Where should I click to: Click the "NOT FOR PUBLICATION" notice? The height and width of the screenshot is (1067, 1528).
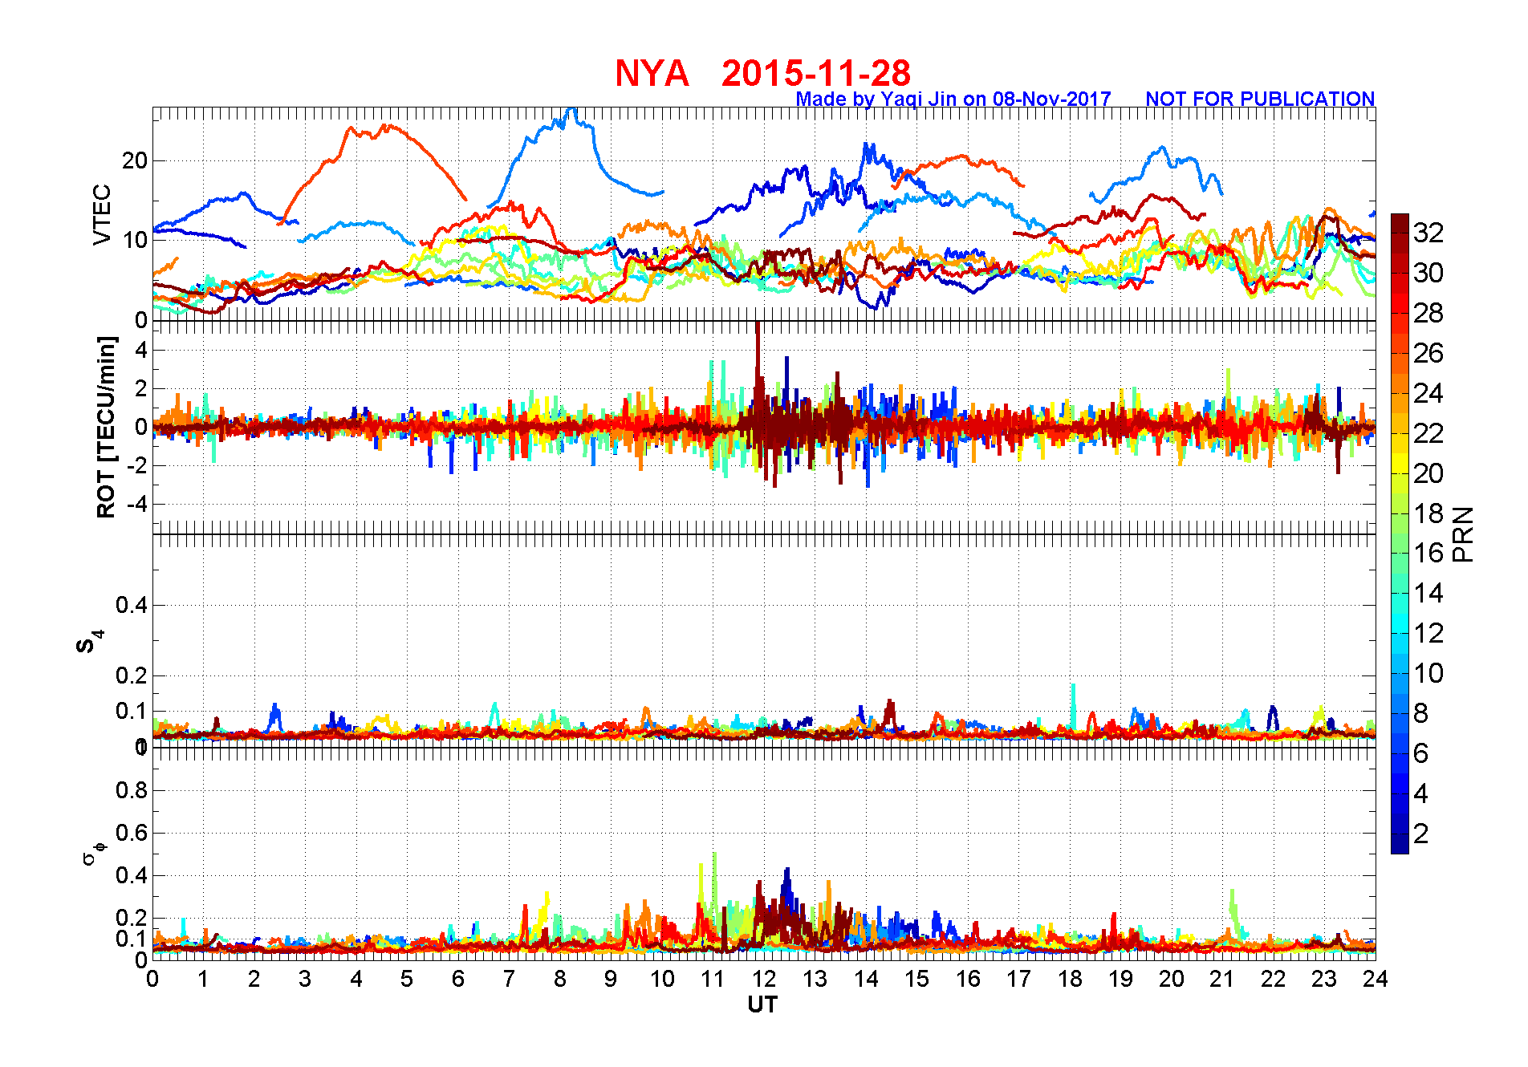point(1260,99)
